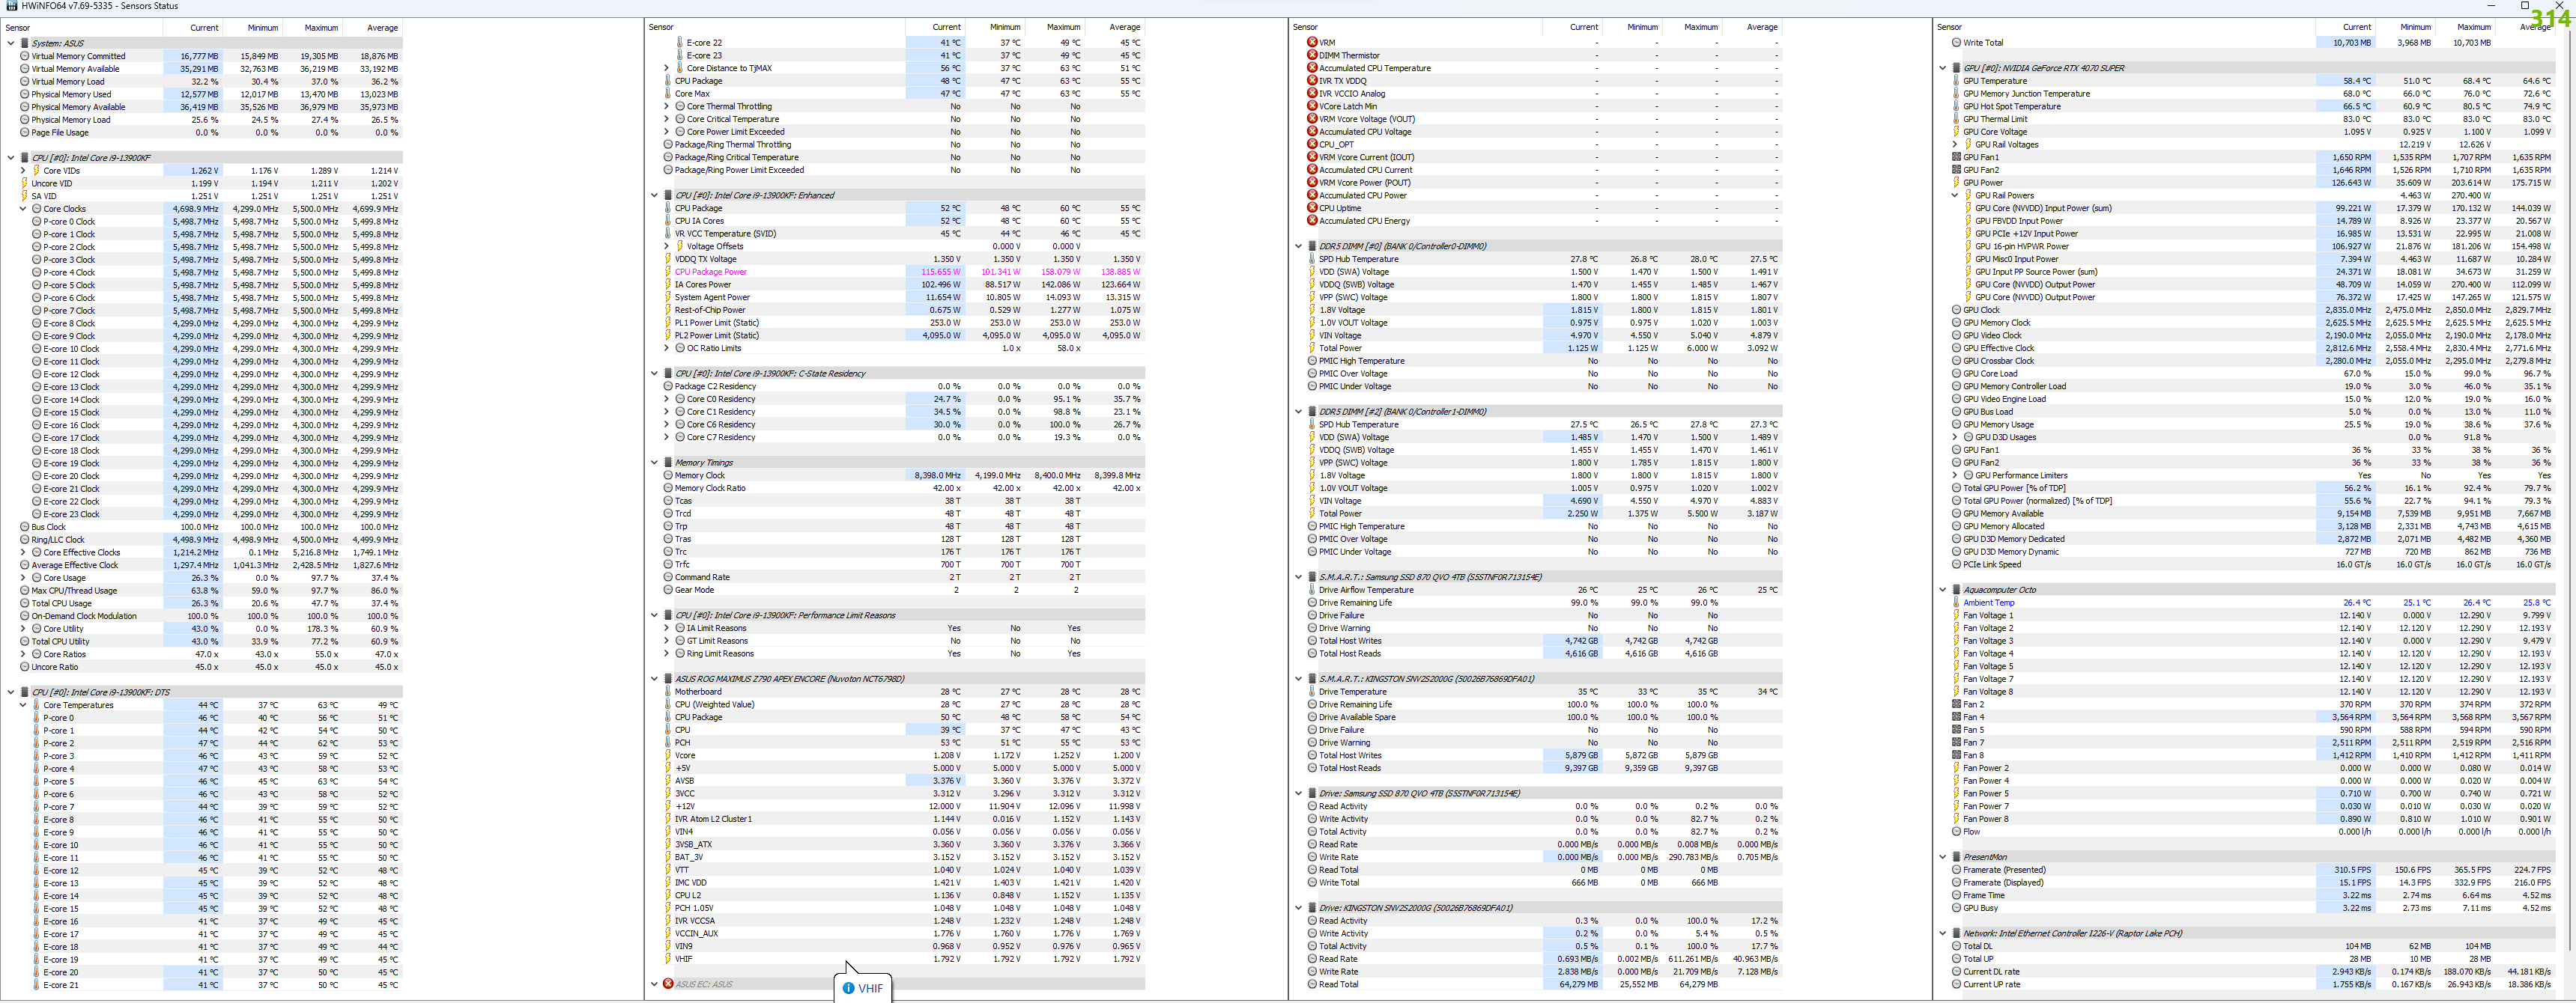The image size is (2576, 1003).
Task: Click the red X icon beside DIMM Thermistor
Action: (x=1312, y=56)
